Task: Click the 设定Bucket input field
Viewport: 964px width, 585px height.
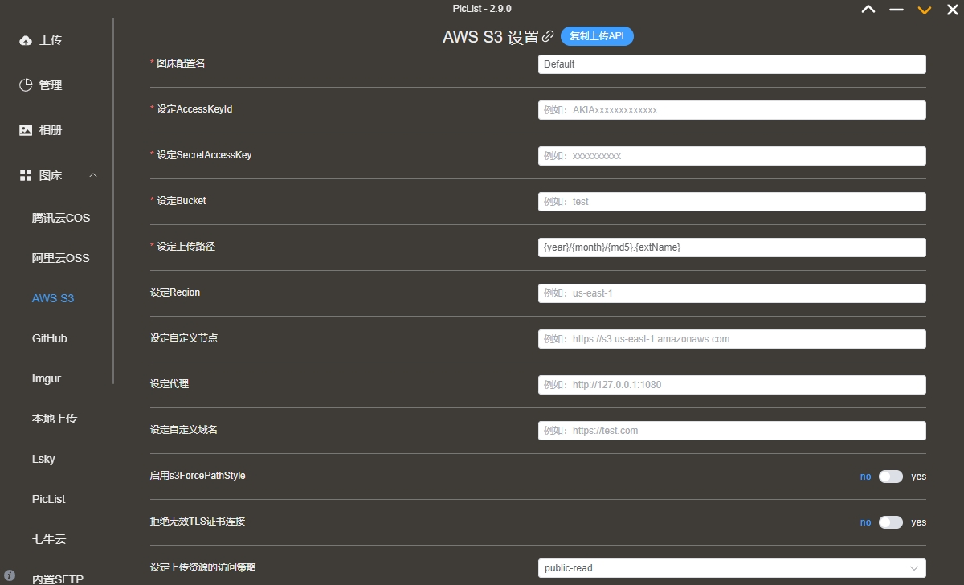Action: (732, 202)
